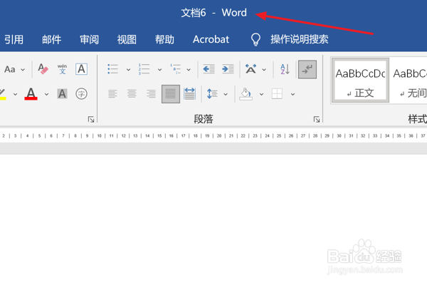The width and height of the screenshot is (427, 285).
Task: Expand the bullets library dropdown
Action: pos(128,70)
